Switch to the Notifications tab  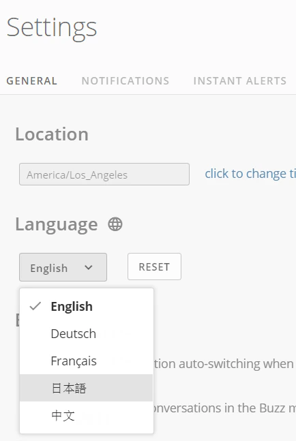(x=125, y=81)
